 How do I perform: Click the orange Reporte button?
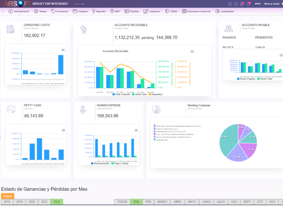coord(7,196)
